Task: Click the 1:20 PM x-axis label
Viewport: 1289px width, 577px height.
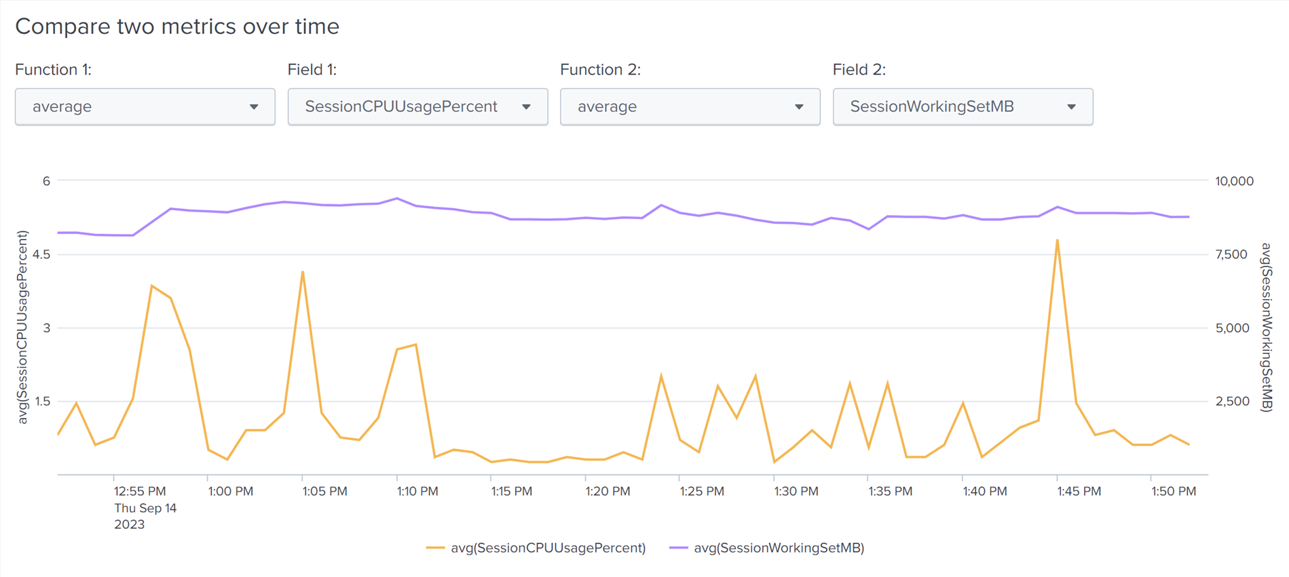Action: click(x=608, y=491)
